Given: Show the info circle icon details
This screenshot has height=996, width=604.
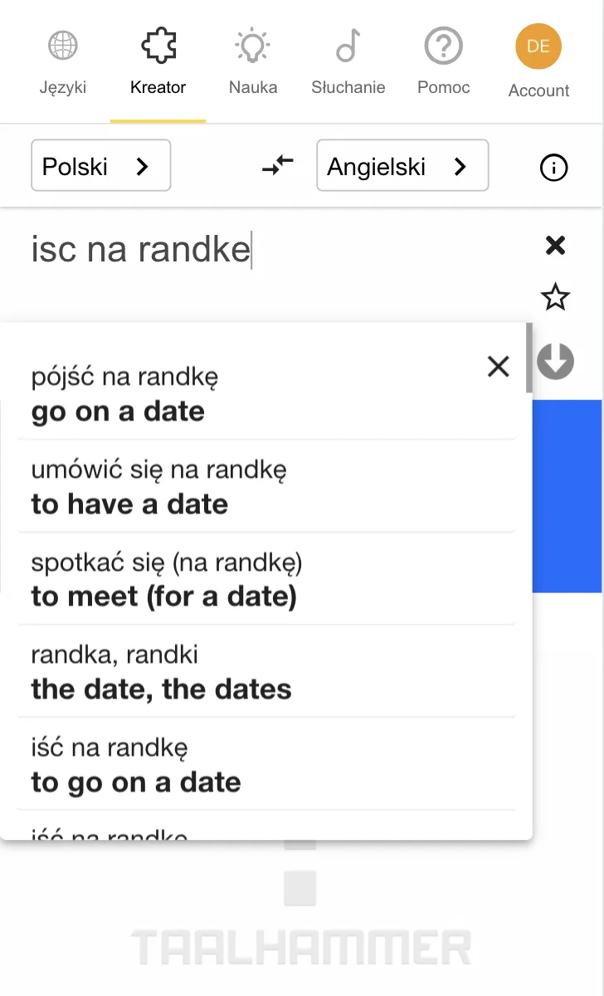Looking at the screenshot, I should 553,168.
